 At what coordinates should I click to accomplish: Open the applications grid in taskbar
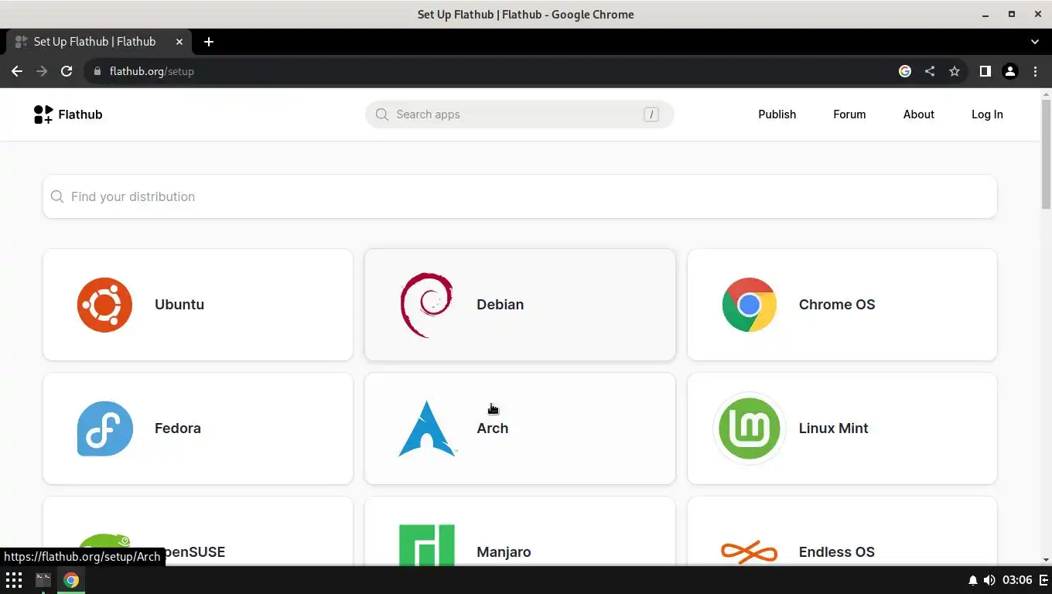(14, 580)
